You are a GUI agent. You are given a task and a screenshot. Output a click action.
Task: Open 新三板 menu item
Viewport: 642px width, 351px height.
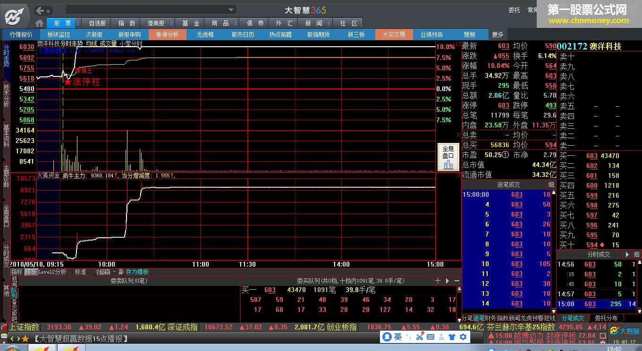[x=356, y=34]
